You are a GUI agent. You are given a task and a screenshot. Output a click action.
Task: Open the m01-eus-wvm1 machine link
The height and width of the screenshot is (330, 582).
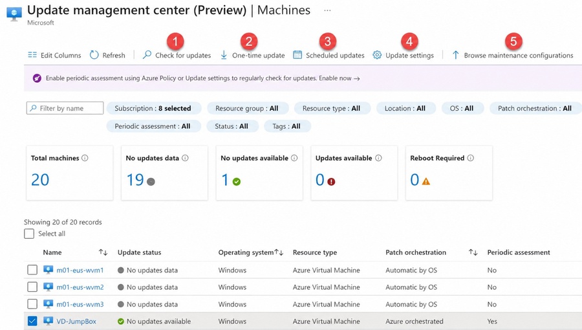pos(80,270)
